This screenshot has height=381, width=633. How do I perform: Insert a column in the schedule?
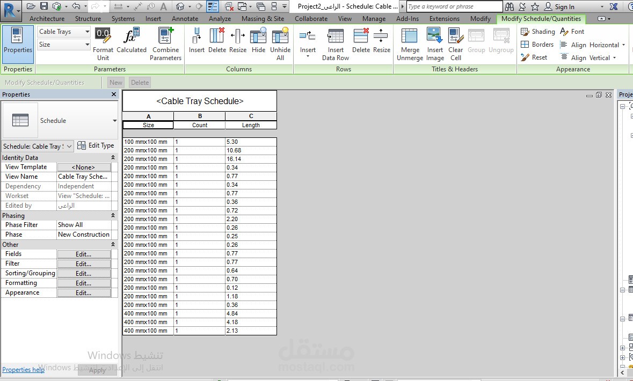(x=197, y=40)
